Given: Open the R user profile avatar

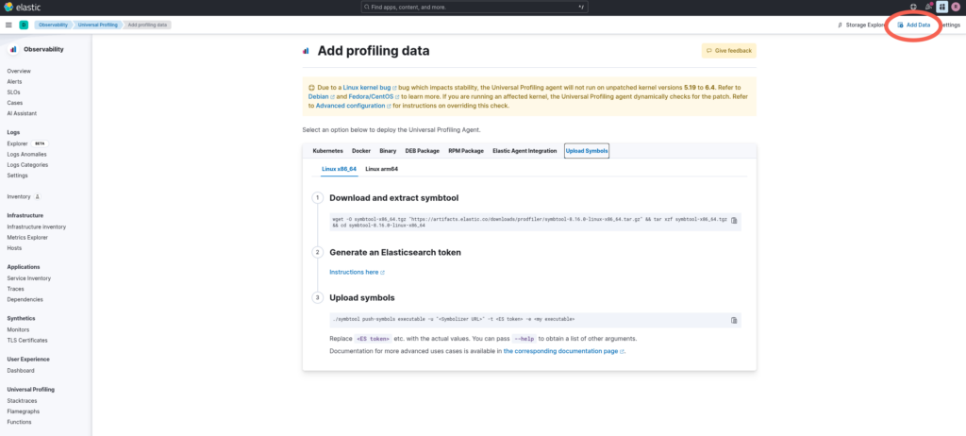Looking at the screenshot, I should coord(957,7).
